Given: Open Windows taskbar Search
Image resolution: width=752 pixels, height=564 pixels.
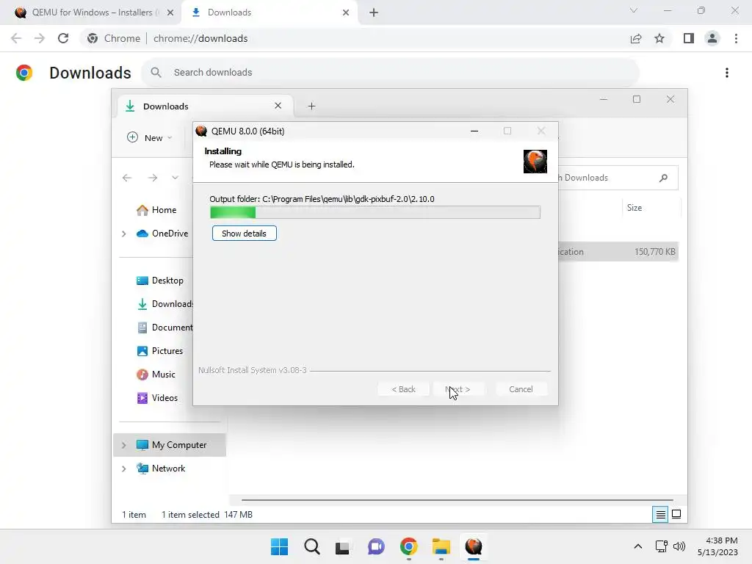Looking at the screenshot, I should point(311,546).
